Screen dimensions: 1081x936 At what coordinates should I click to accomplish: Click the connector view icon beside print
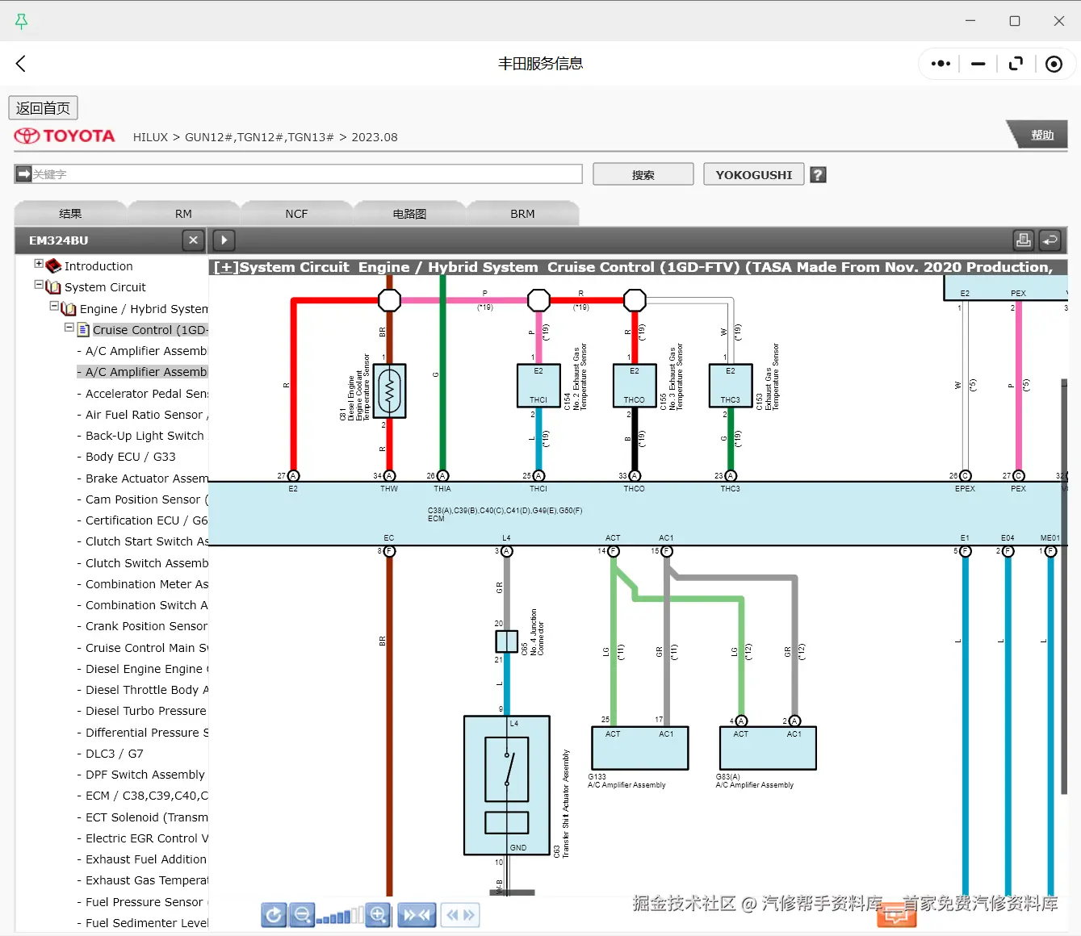(x=1050, y=240)
